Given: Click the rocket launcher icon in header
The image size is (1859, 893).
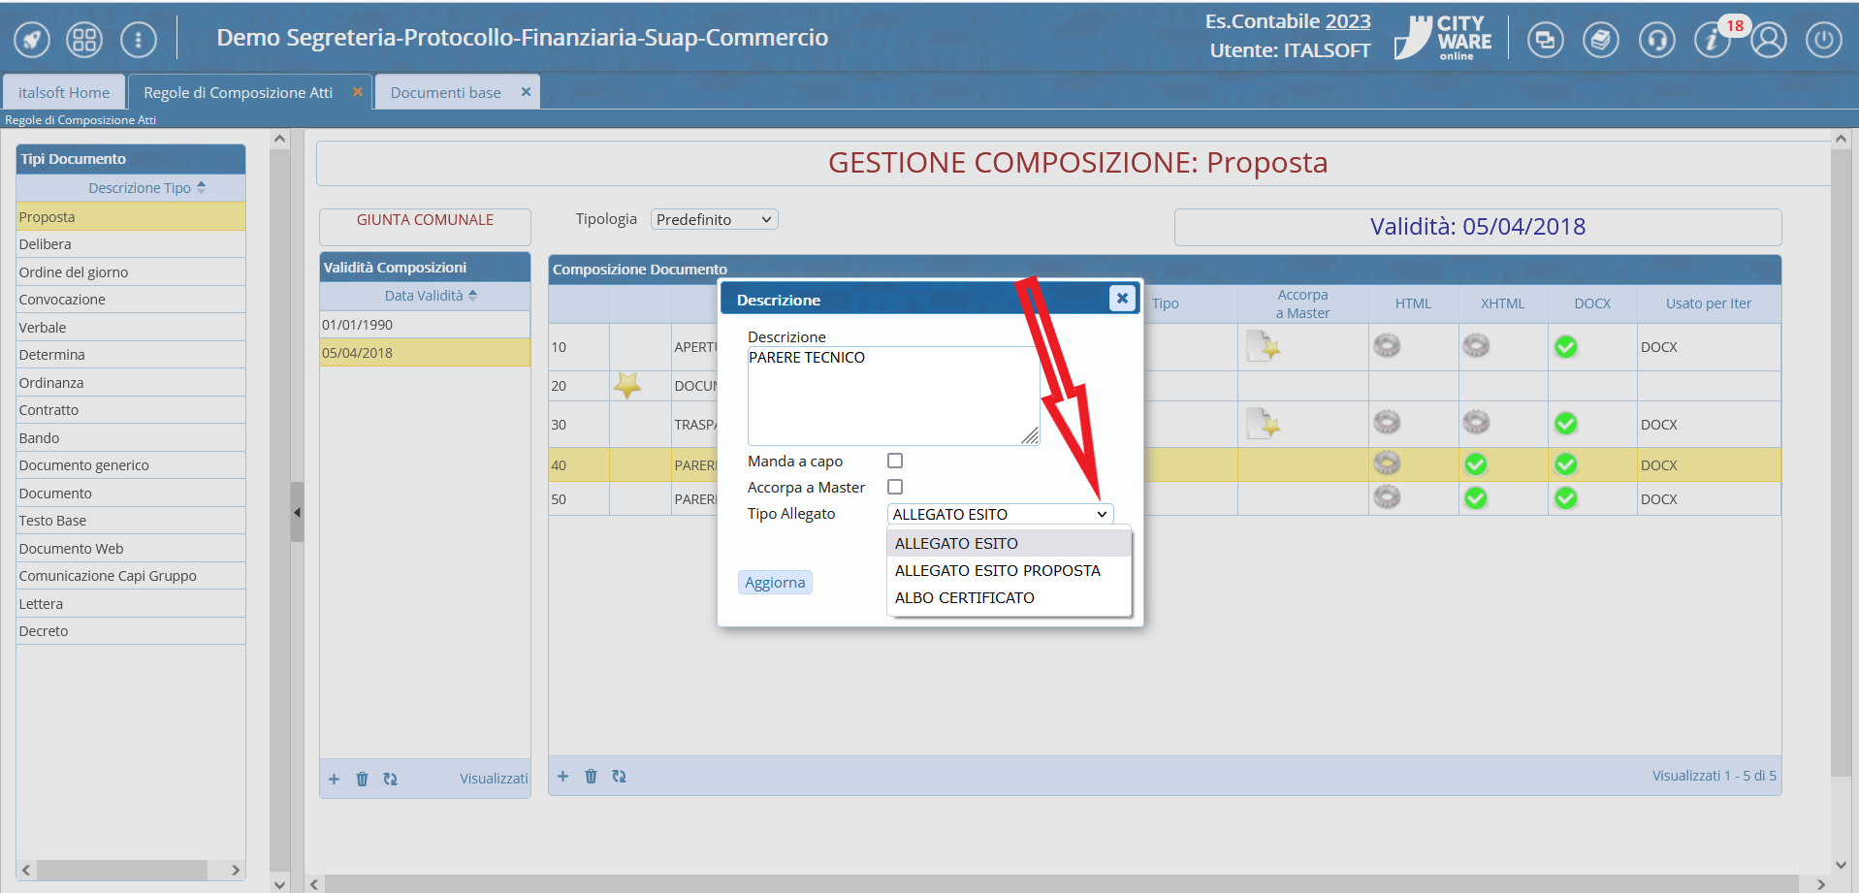Looking at the screenshot, I should coord(32,40).
